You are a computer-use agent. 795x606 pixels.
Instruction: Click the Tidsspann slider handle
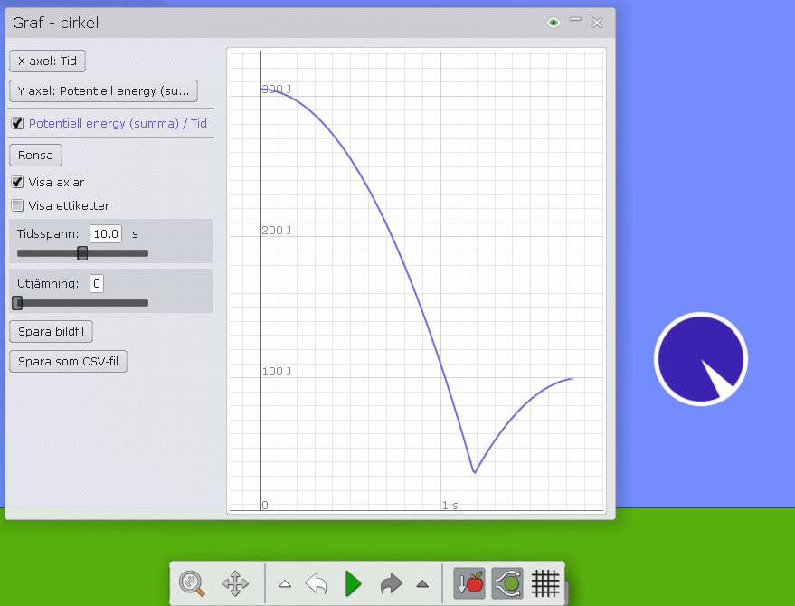(x=82, y=253)
